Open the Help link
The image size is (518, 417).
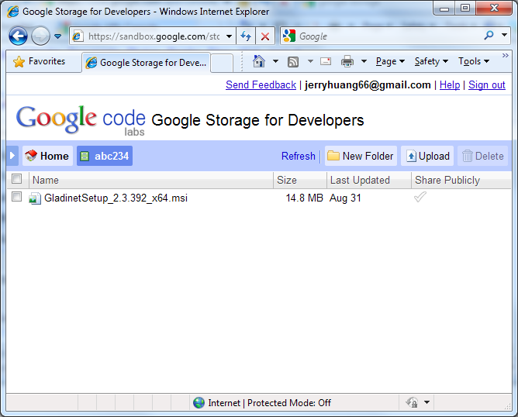tap(449, 84)
